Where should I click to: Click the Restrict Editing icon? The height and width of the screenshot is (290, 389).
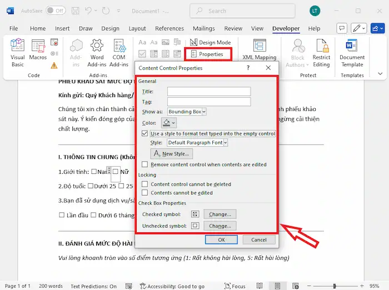(x=321, y=53)
